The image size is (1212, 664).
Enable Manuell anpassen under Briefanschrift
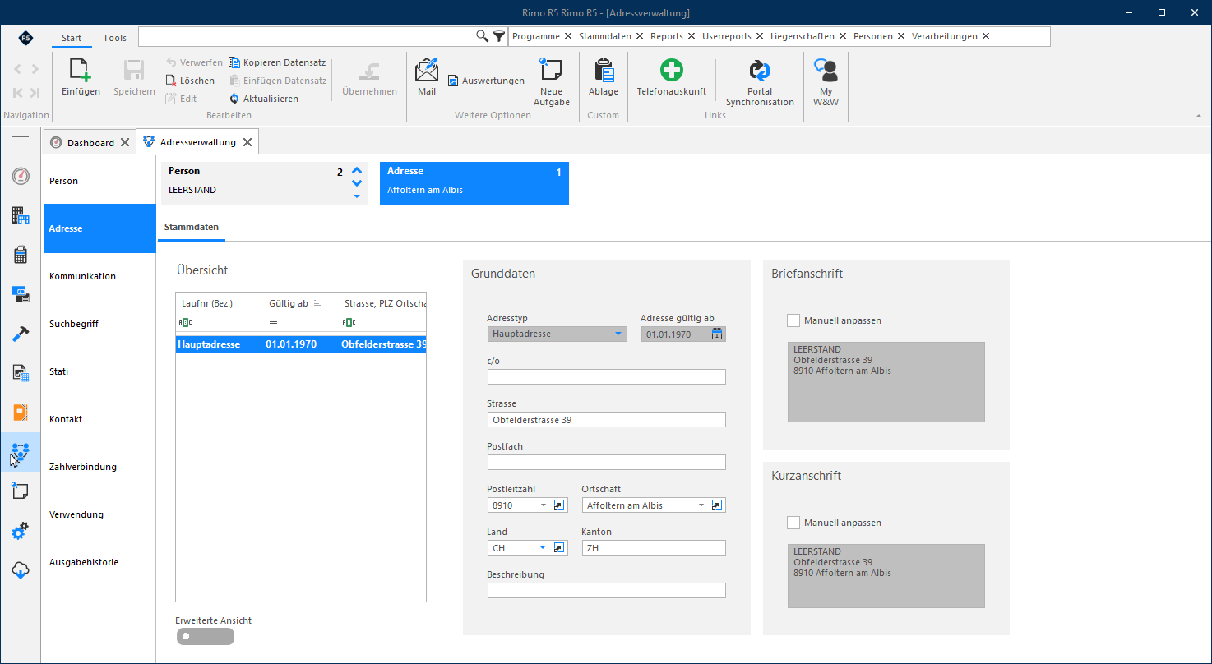793,320
